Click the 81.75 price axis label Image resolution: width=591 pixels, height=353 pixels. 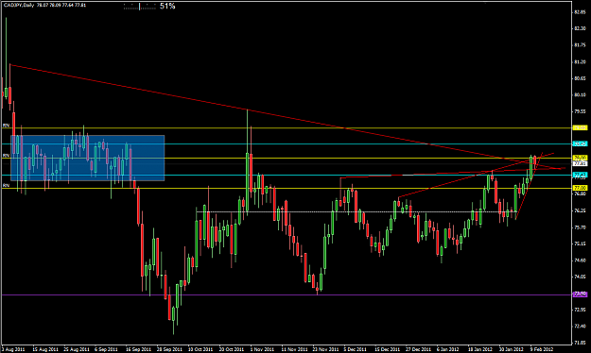[x=580, y=45]
